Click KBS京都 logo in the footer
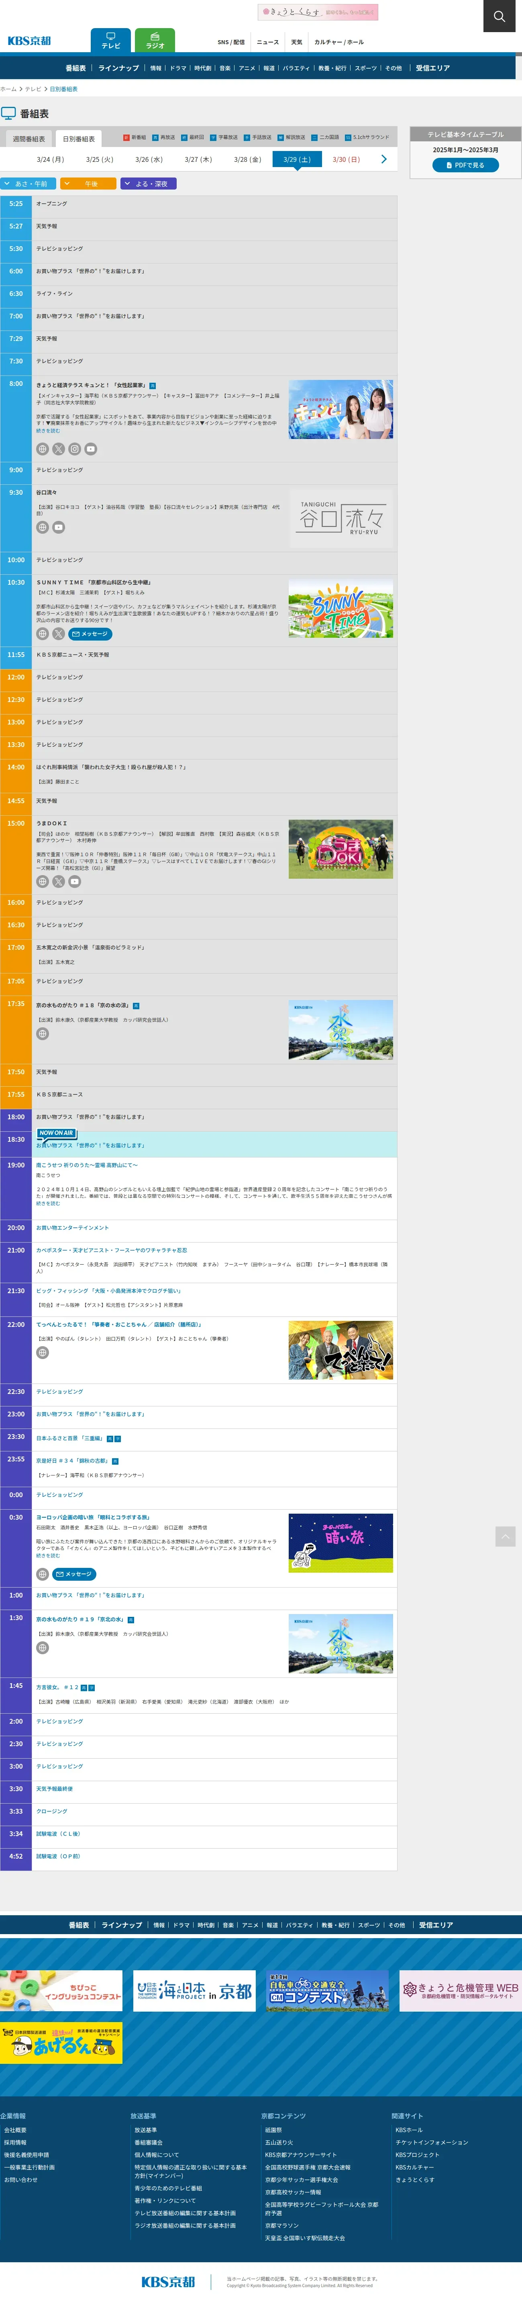Viewport: 522px width, 2302px height. pyautogui.click(x=168, y=2282)
